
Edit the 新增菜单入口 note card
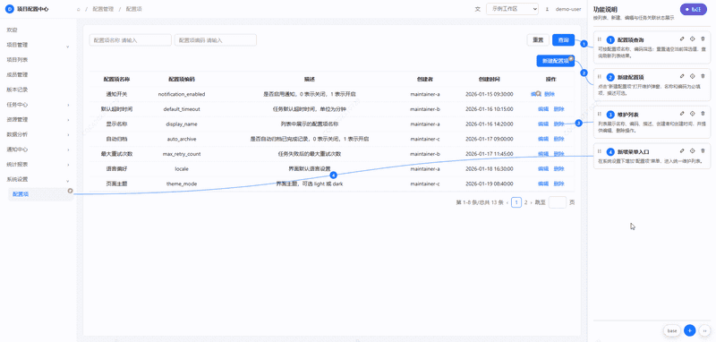pos(682,151)
